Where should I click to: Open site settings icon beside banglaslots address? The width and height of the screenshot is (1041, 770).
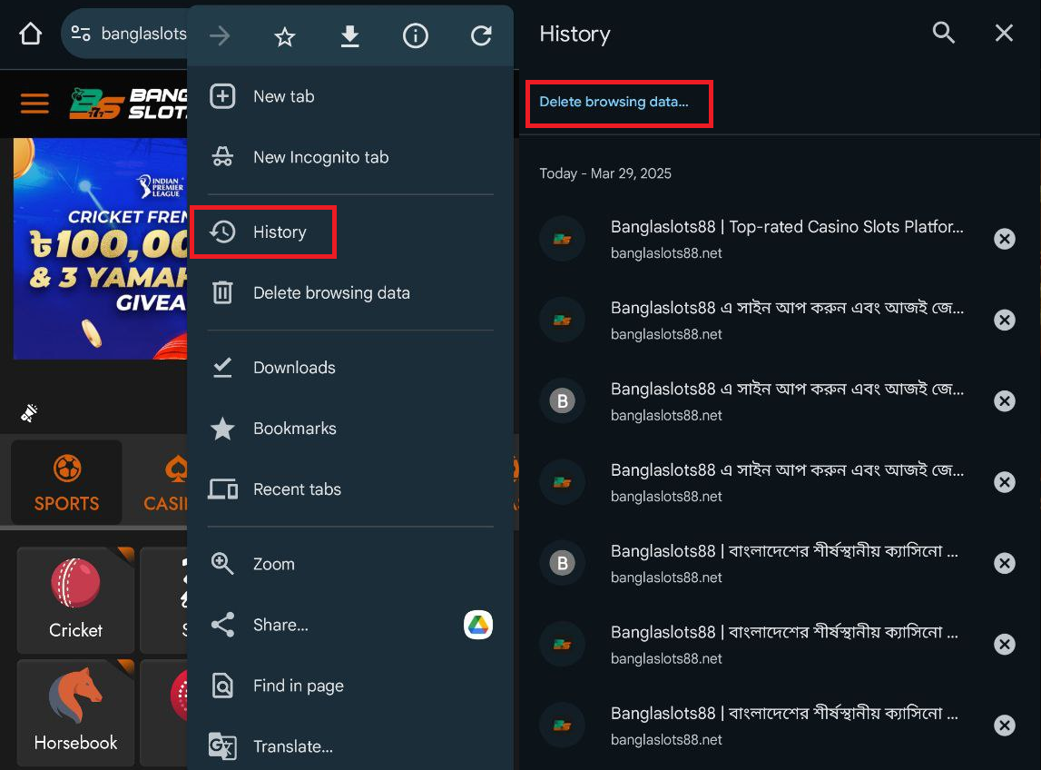point(81,34)
